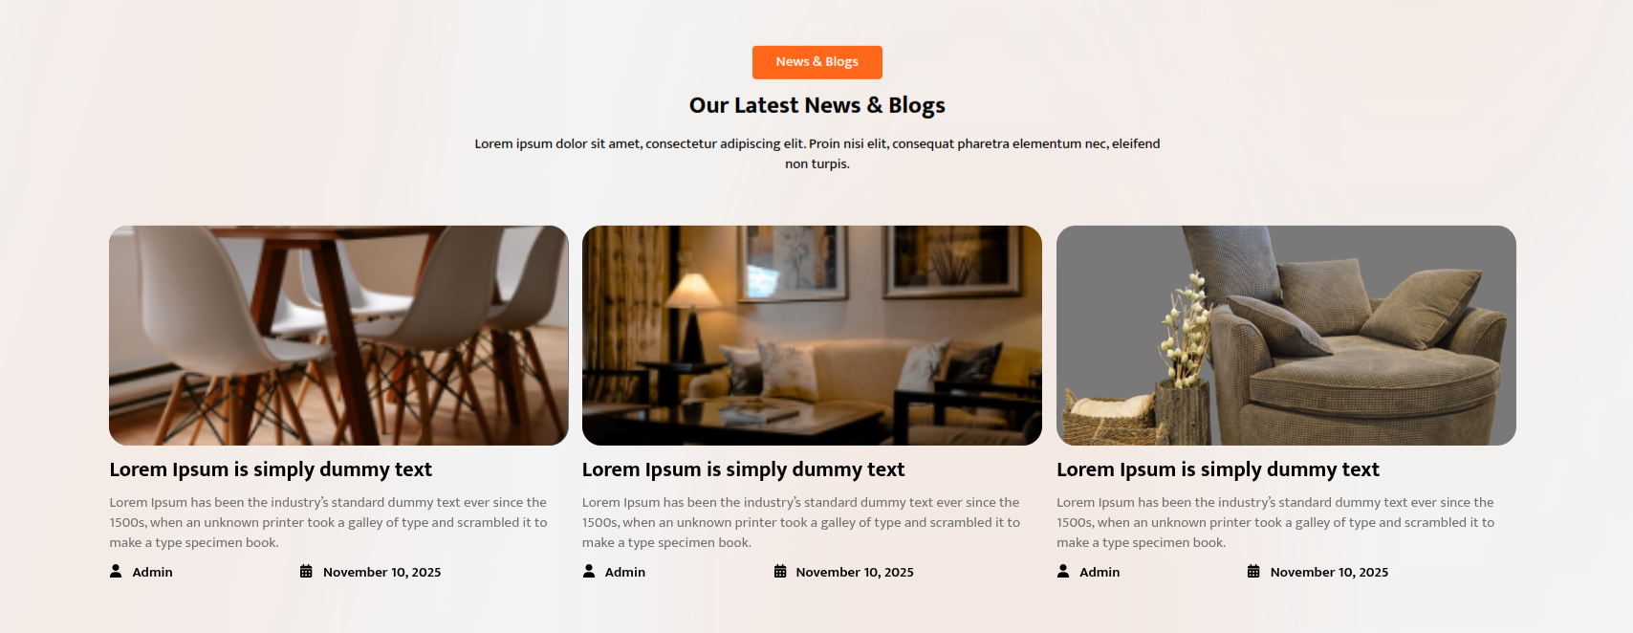Screen dimensions: 1633x633
Task: Open the living room lamp blog image
Action: click(x=812, y=336)
